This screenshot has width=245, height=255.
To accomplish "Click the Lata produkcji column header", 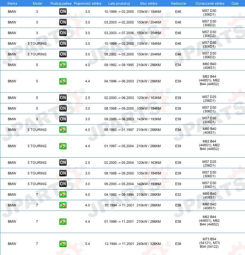I will [119, 3].
